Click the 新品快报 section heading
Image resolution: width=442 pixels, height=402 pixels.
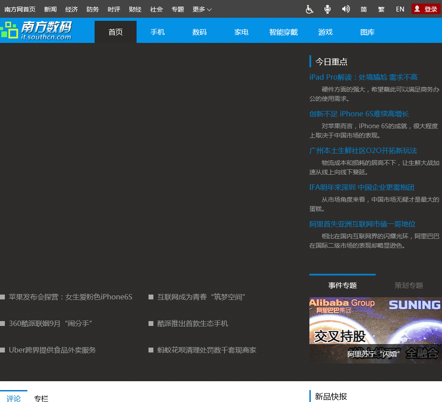(x=331, y=396)
